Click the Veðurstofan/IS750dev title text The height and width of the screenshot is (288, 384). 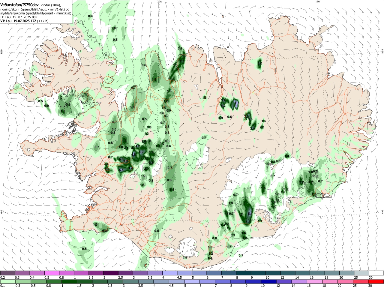(19, 5)
